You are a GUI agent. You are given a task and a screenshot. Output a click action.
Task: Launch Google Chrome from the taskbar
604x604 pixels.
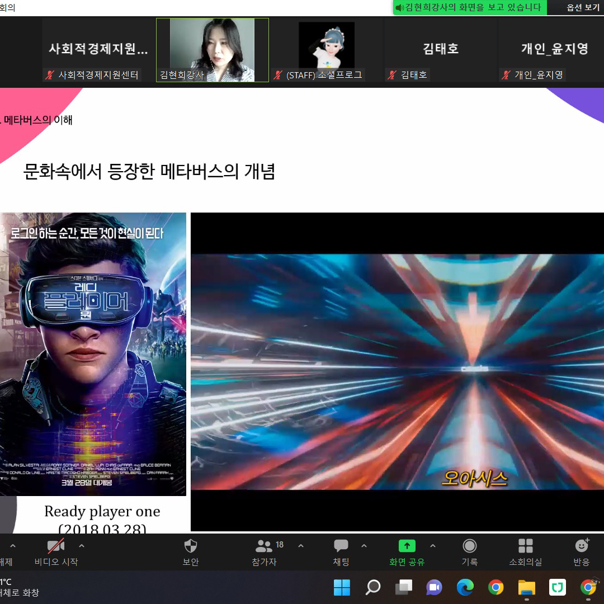(496, 587)
